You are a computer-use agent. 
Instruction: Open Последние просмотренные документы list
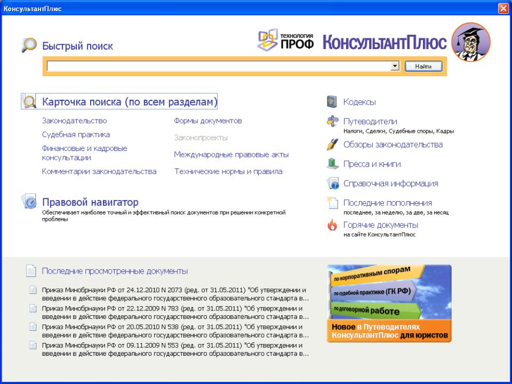115,271
